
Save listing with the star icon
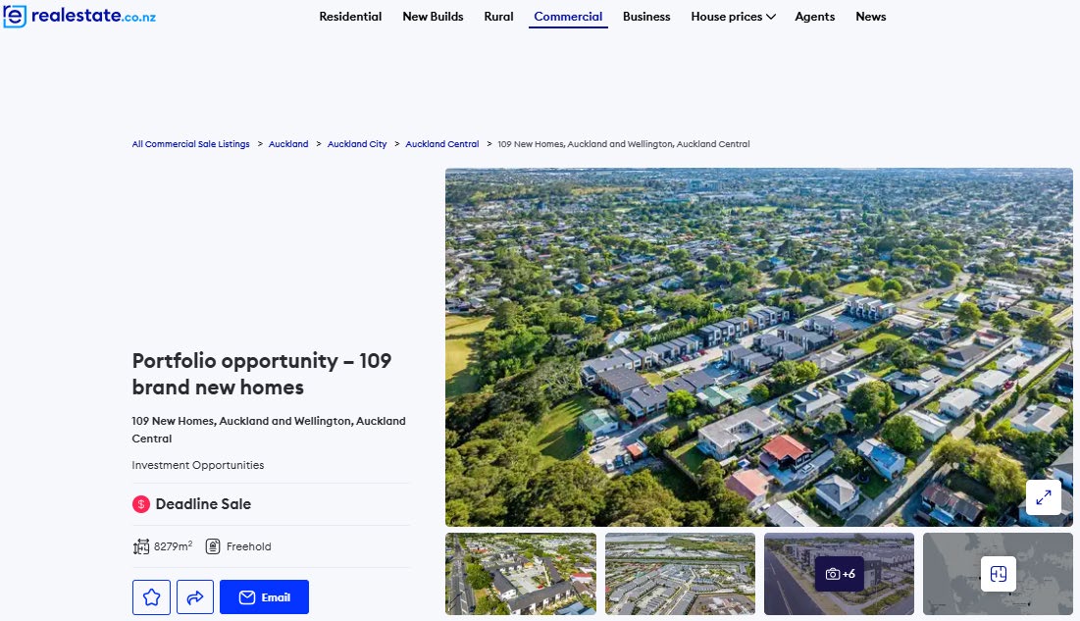pos(151,596)
